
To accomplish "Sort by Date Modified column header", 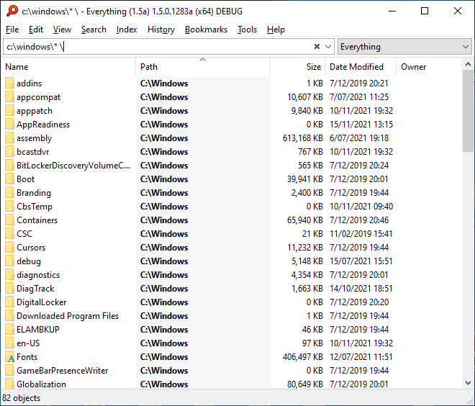I will 361,67.
